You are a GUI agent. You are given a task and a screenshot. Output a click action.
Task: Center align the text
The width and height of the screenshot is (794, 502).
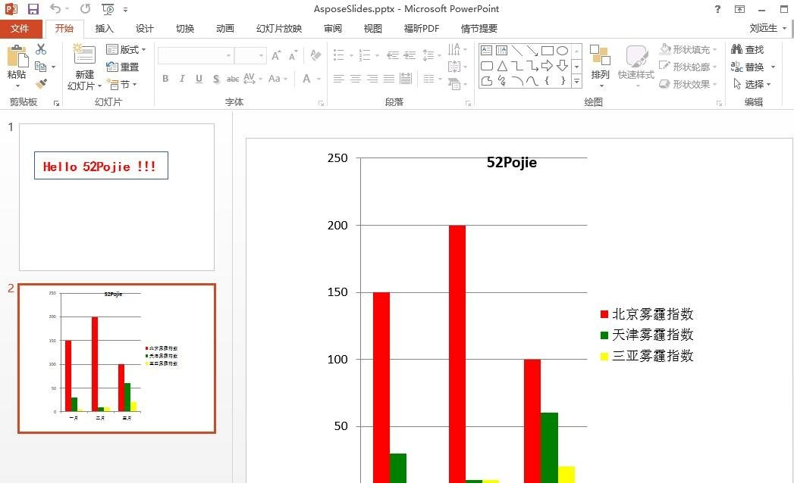pos(356,79)
